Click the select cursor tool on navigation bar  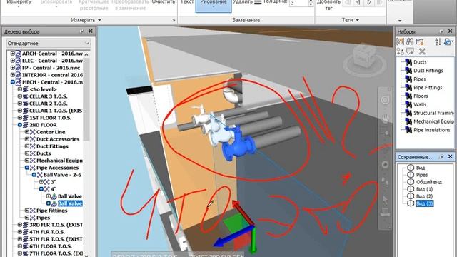pyautogui.click(x=385, y=200)
